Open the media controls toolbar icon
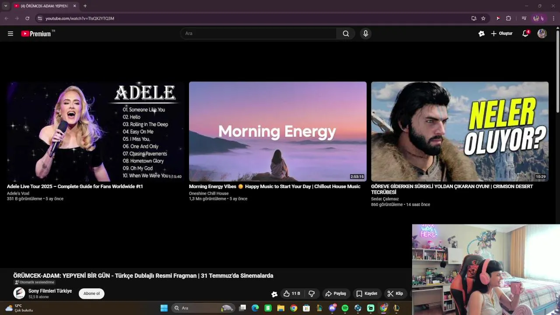 524,18
